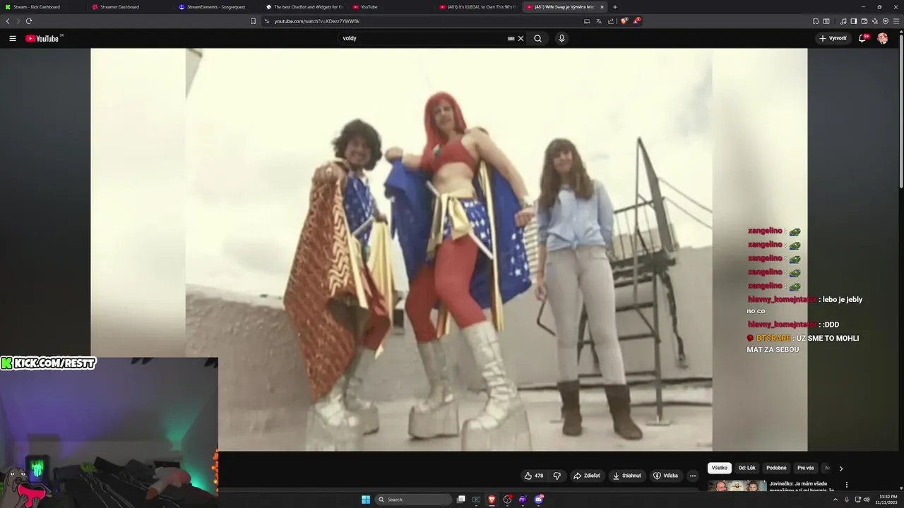
Task: Go back in browser history
Action: tap(8, 21)
